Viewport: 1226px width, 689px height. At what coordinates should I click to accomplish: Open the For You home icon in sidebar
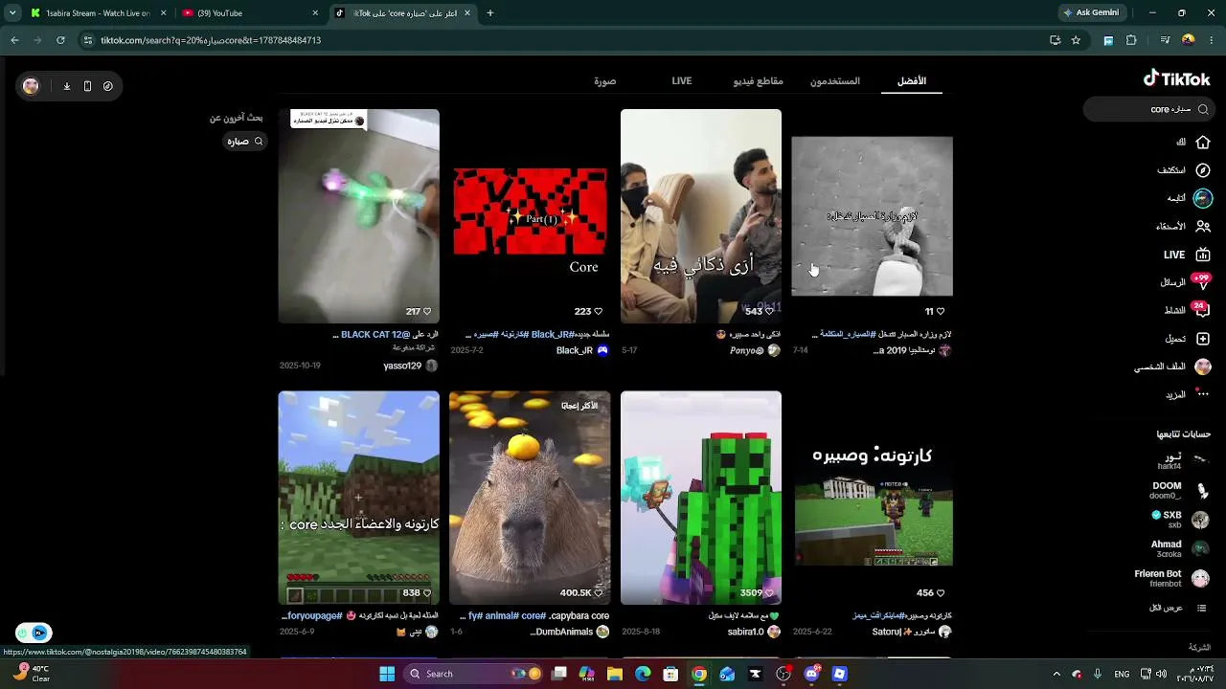point(1203,143)
